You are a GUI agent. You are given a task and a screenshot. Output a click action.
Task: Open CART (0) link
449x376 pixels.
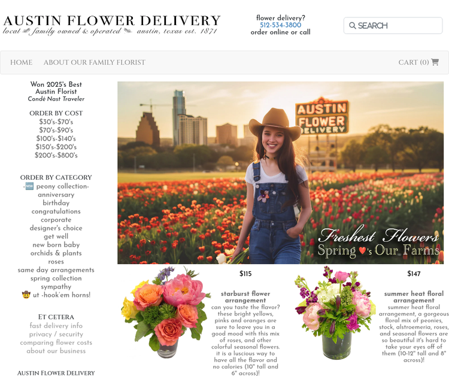point(418,62)
